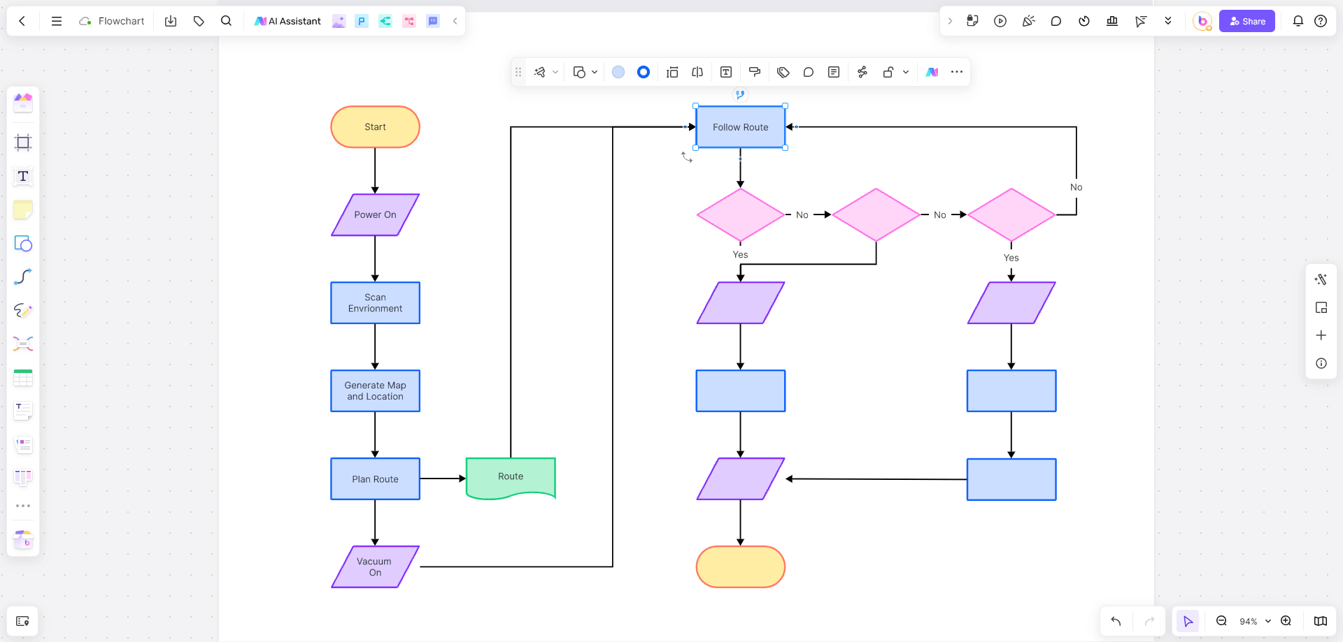The image size is (1343, 642).
Task: Select the Follow Route shape
Action: 741,127
